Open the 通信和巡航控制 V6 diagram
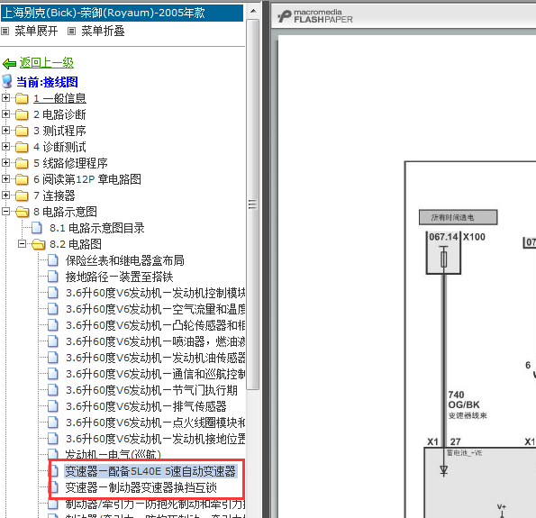 156,375
